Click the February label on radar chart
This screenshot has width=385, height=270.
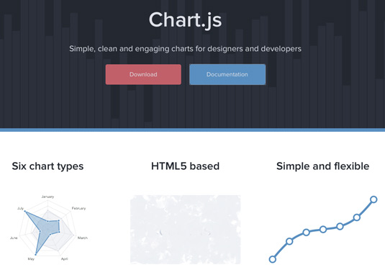tap(78, 208)
